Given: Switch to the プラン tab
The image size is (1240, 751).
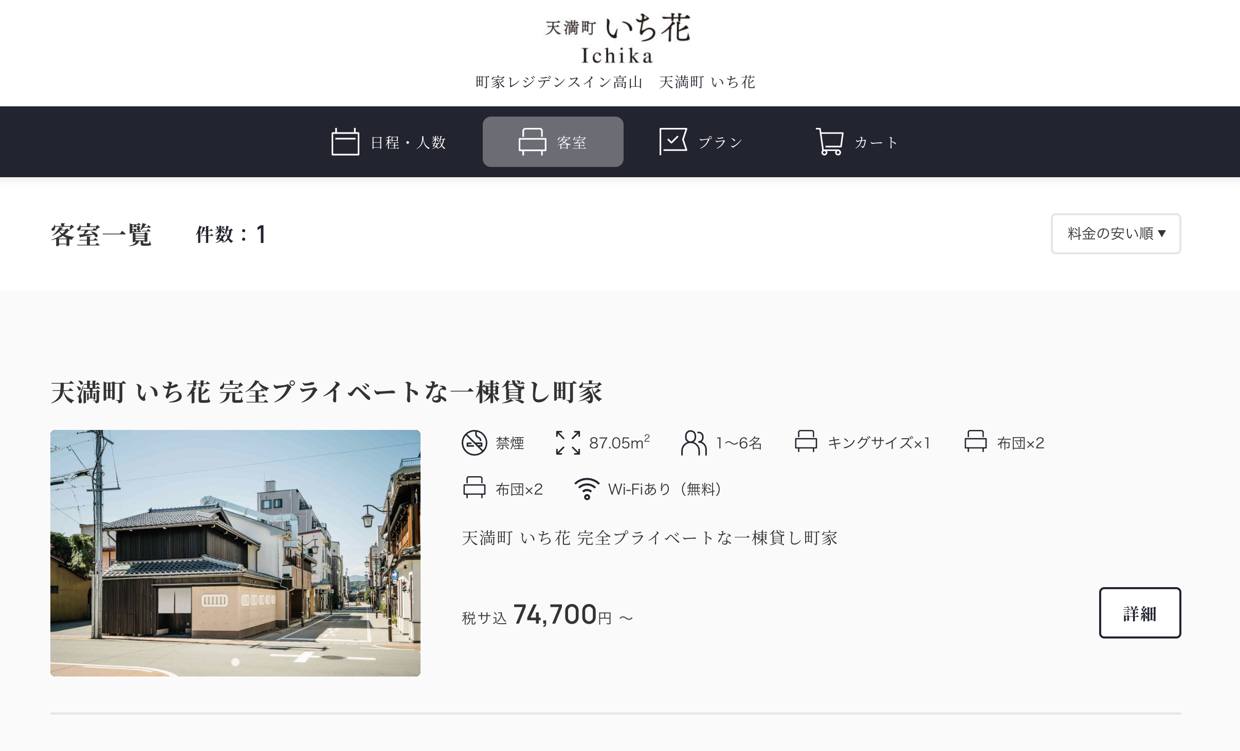Looking at the screenshot, I should click(700, 141).
